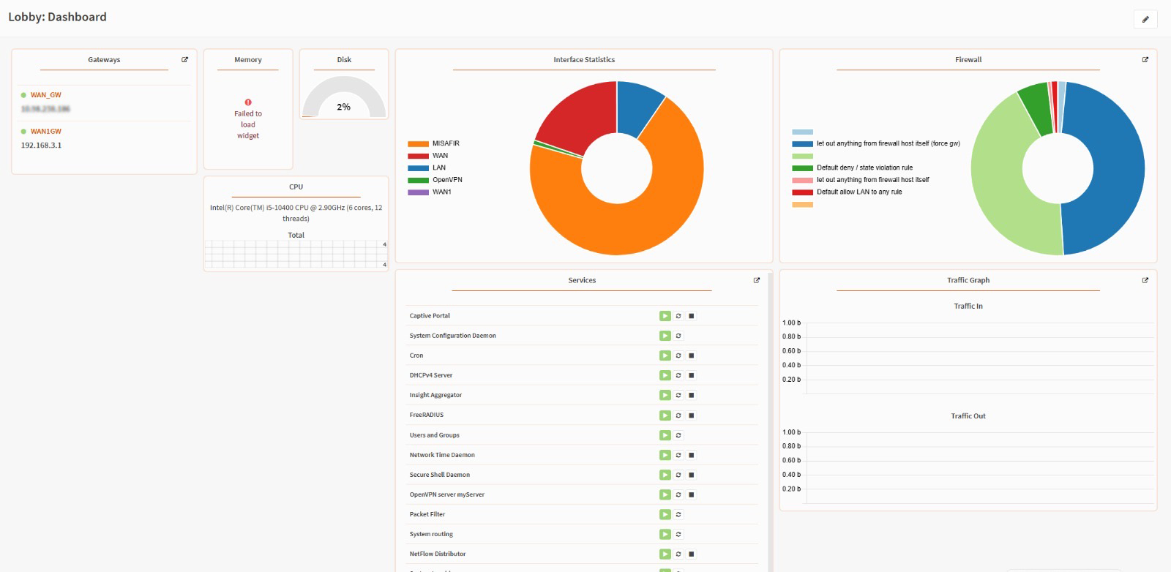
Task: Open Firewall widget external link icon
Action: pyautogui.click(x=1145, y=60)
